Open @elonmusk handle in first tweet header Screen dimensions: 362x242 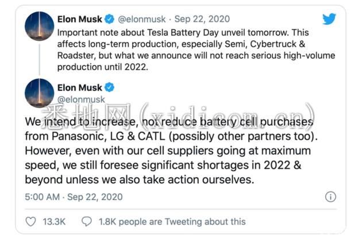142,19
